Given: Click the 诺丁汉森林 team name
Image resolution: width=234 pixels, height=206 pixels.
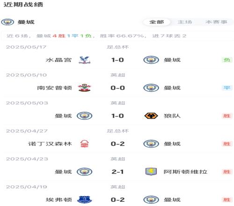Looking at the screenshot, I should [x=50, y=144].
